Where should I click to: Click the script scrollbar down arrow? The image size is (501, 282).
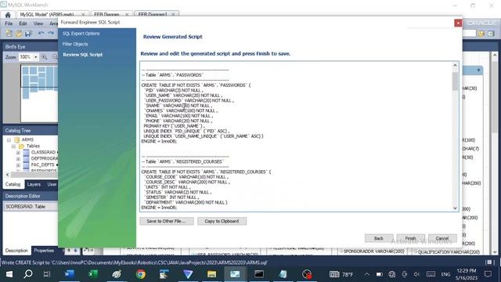coord(455,208)
